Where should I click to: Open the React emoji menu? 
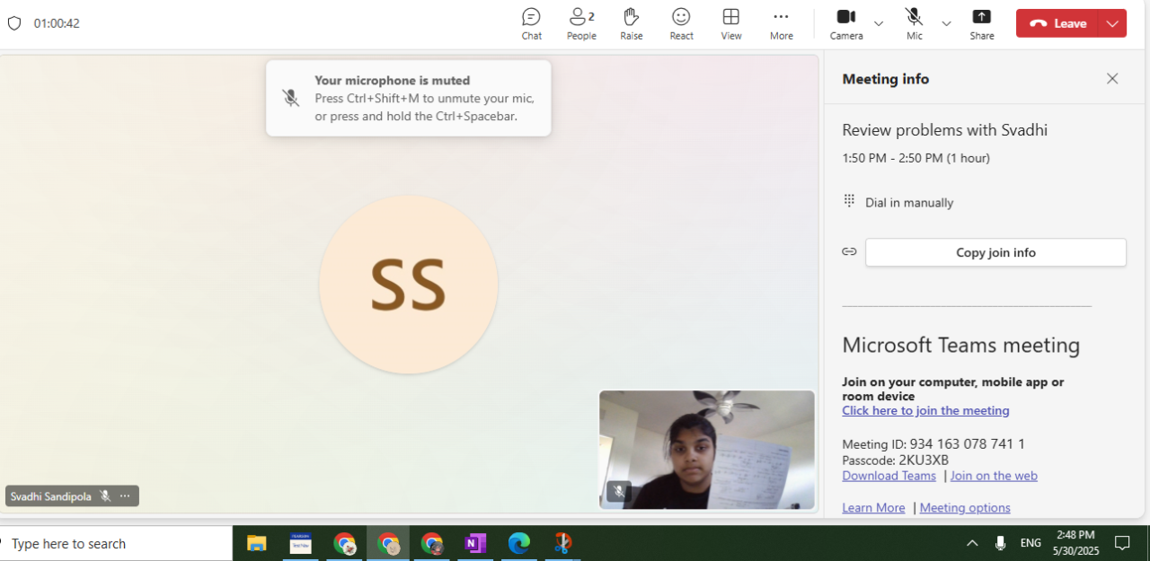point(681,23)
